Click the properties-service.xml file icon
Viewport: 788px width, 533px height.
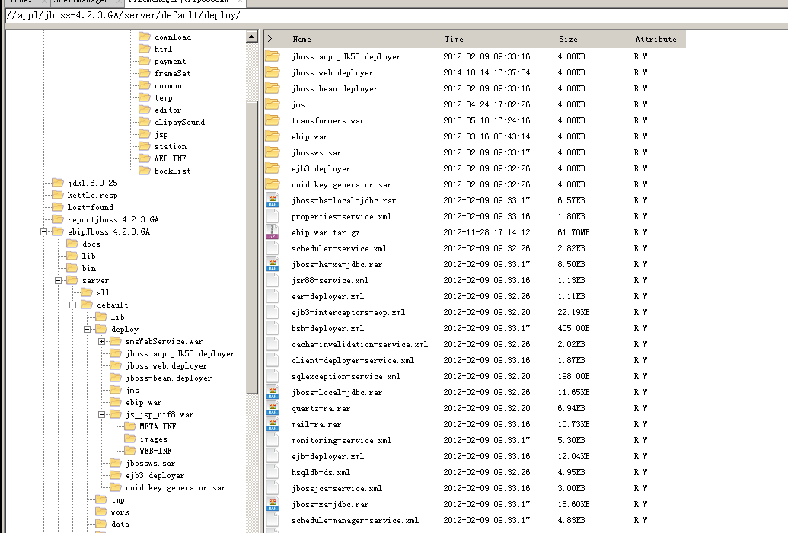[273, 216]
